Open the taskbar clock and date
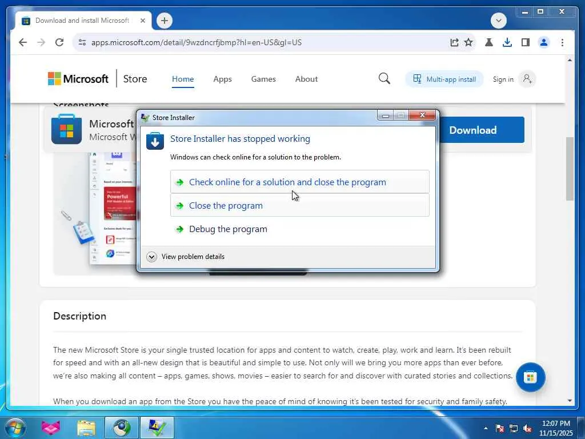This screenshot has width=585, height=439. click(556, 428)
